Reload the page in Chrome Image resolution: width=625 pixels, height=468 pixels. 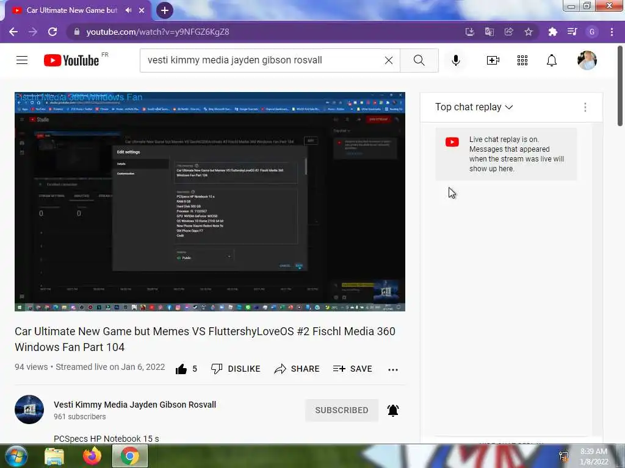[x=52, y=32]
